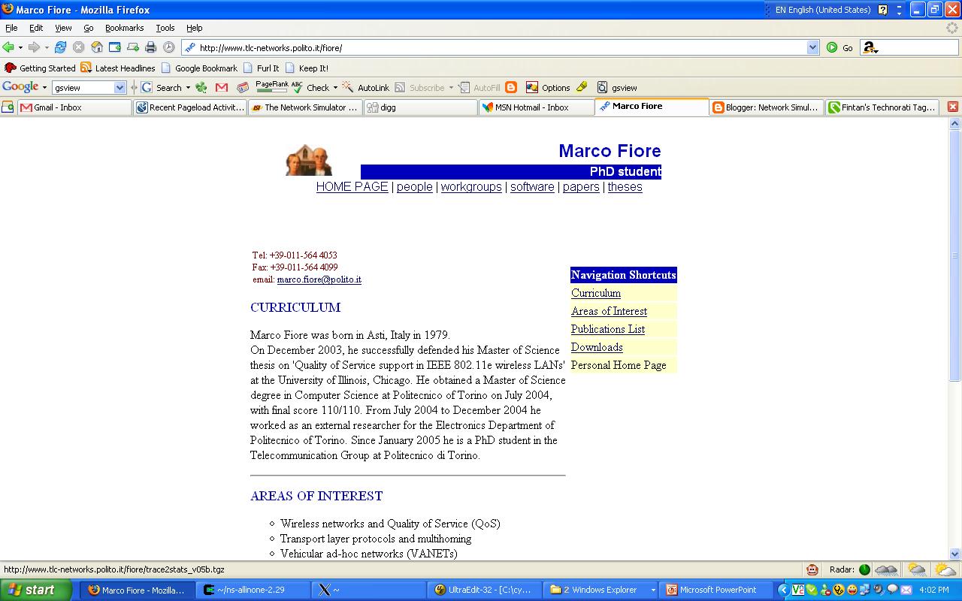The image size is (962, 601).
Task: Open the software link in page navigation
Action: (x=532, y=187)
